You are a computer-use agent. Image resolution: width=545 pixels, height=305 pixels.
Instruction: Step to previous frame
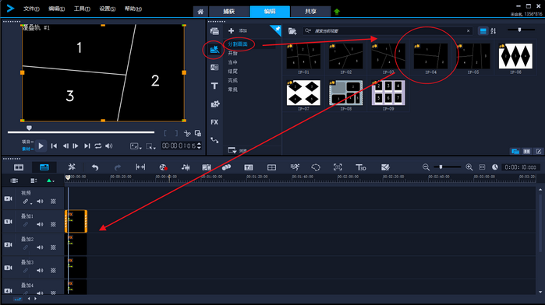pyautogui.click(x=65, y=146)
